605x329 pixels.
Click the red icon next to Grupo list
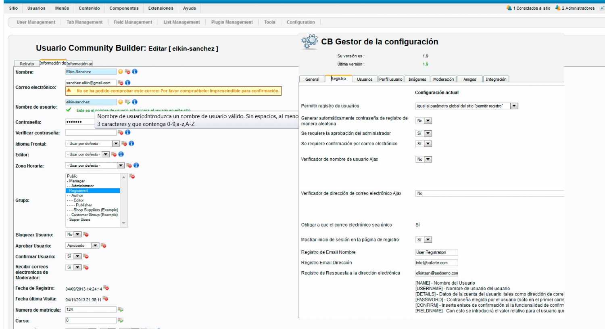(132, 176)
